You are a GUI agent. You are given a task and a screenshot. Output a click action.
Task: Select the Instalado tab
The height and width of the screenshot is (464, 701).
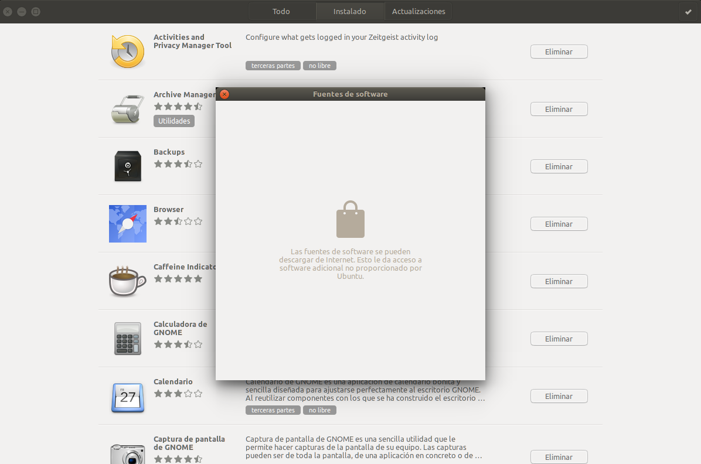click(x=350, y=11)
